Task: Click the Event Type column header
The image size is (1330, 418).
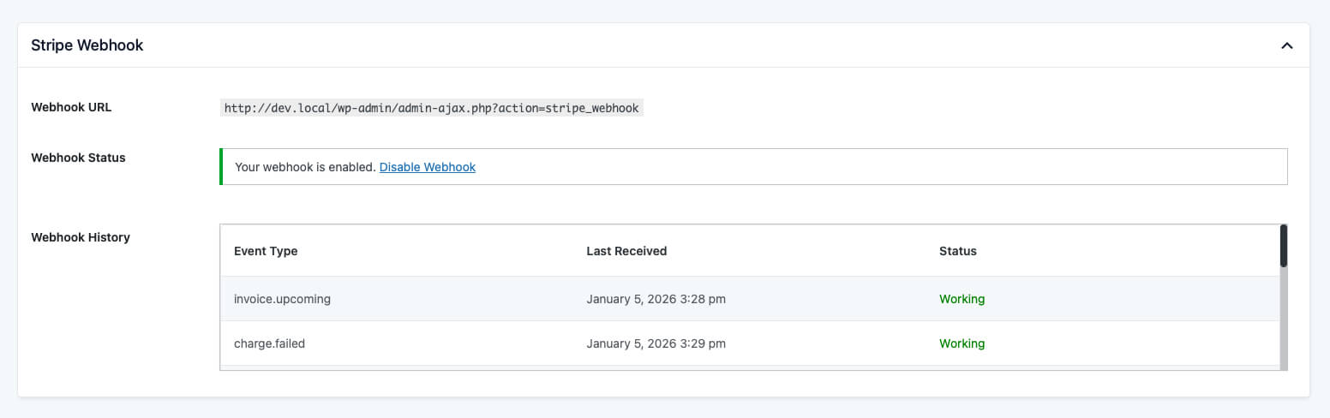Action: coord(266,251)
